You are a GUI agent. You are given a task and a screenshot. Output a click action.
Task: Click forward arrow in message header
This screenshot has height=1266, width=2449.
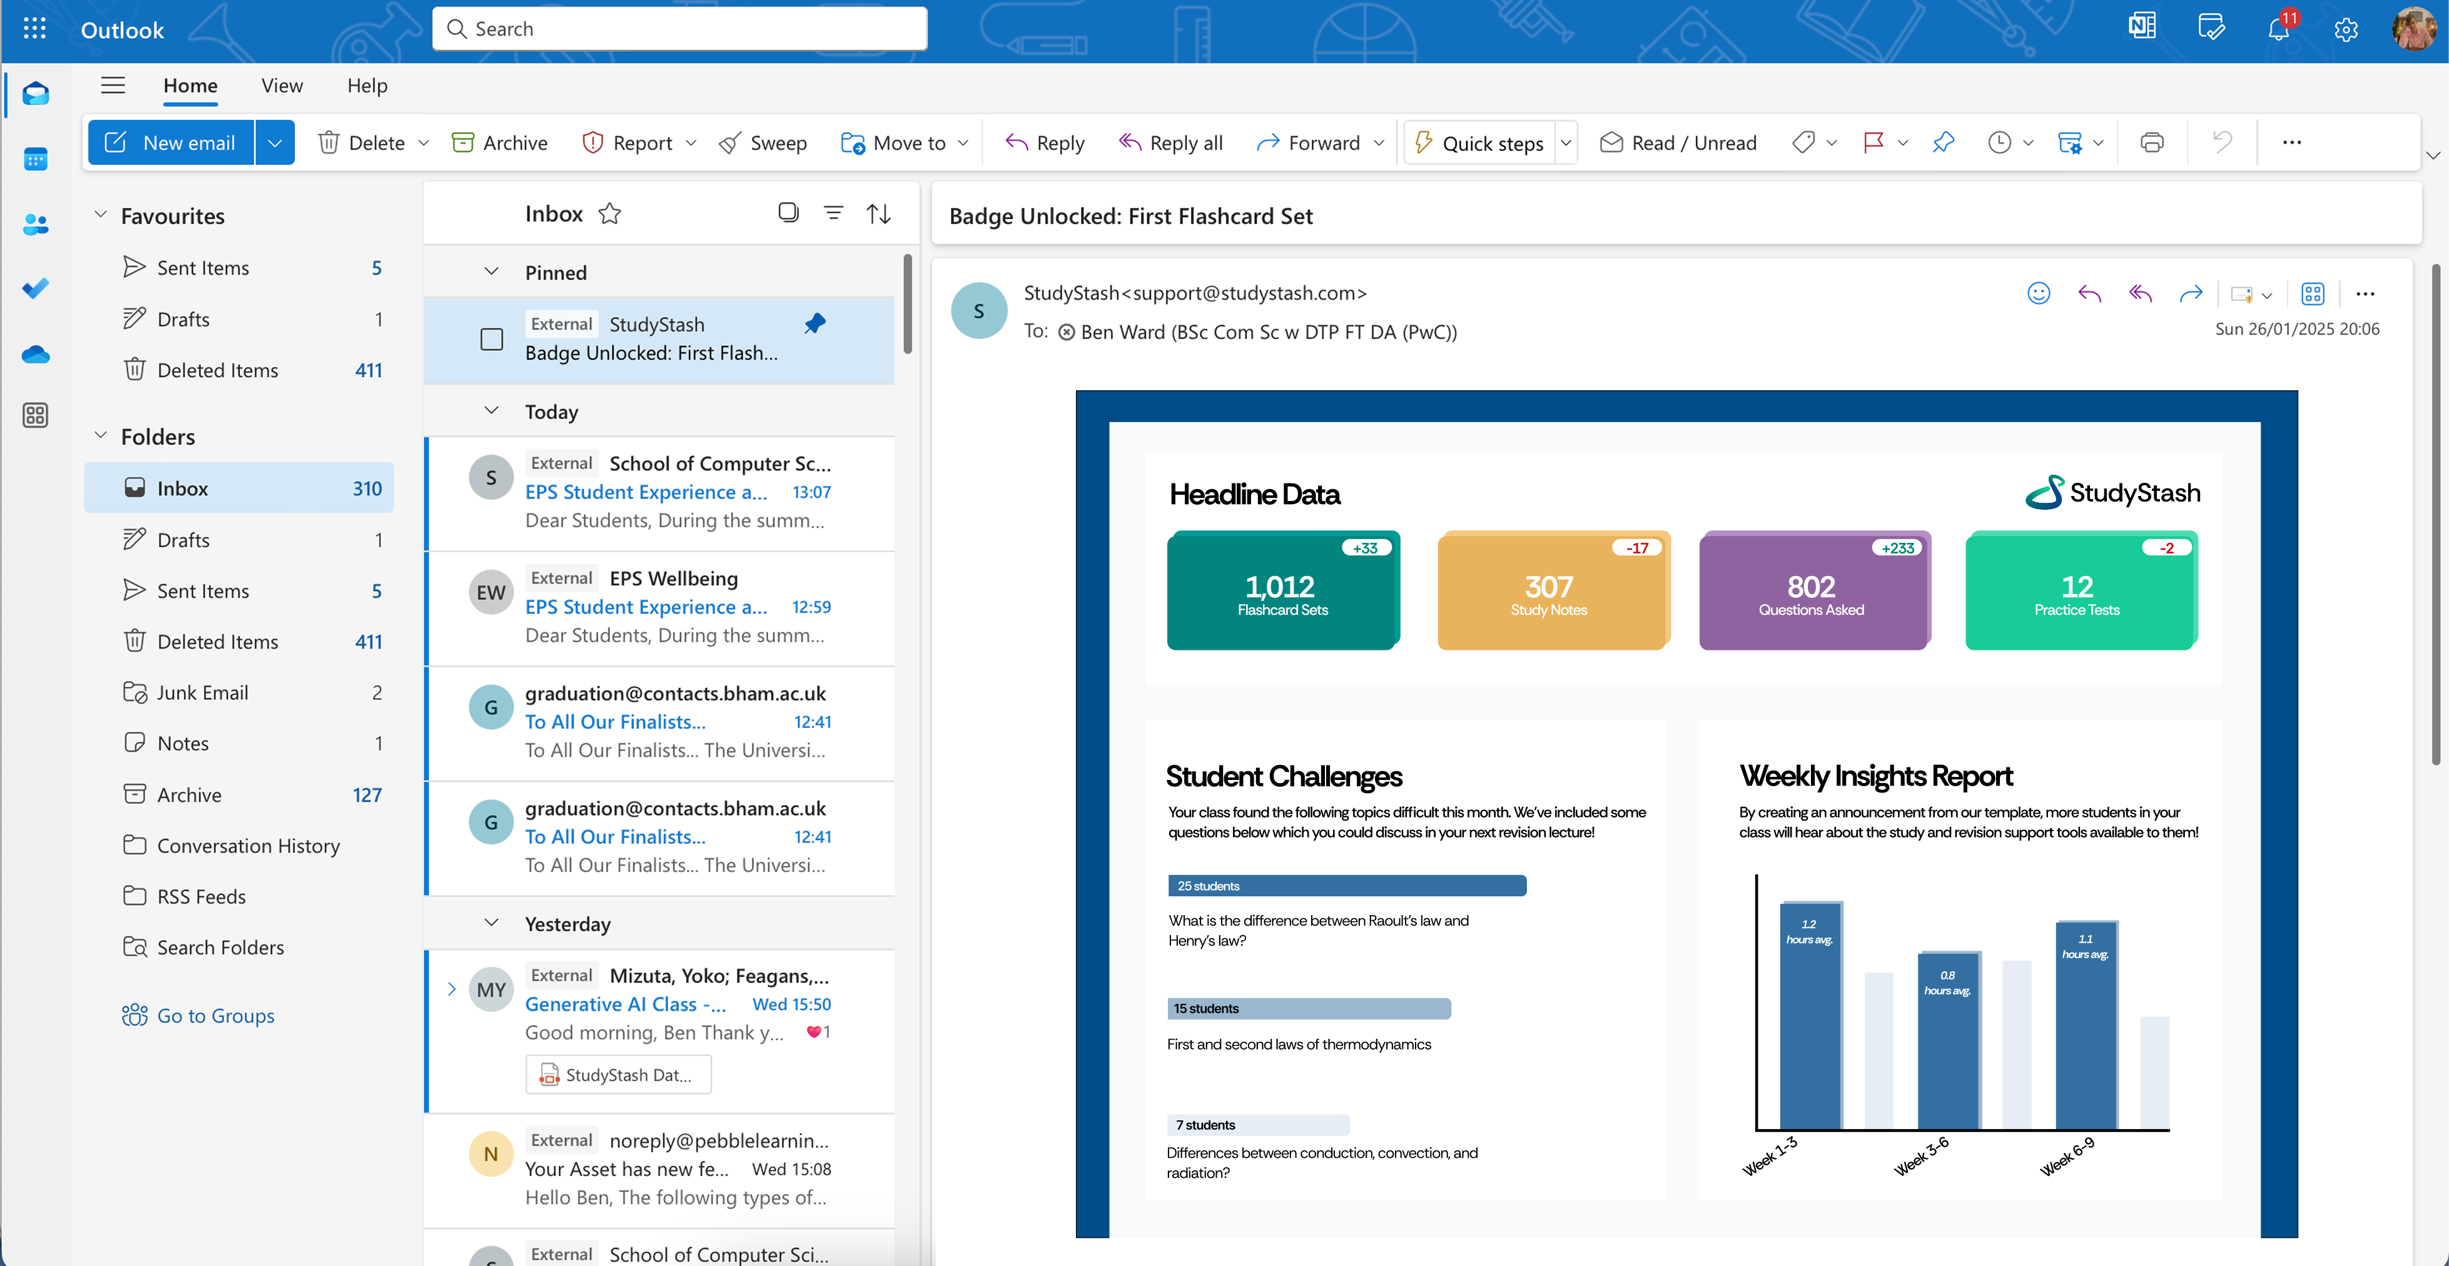click(2191, 294)
